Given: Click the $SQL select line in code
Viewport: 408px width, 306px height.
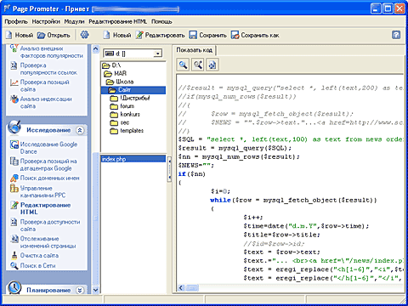Looking at the screenshot, I should pos(291,139).
